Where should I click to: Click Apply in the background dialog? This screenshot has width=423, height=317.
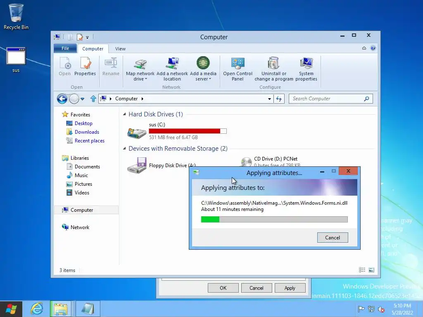click(290, 288)
